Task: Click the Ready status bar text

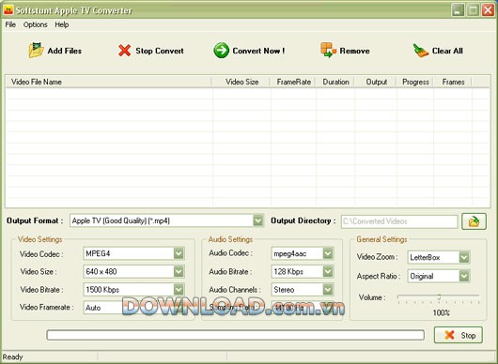Action: pos(13,357)
